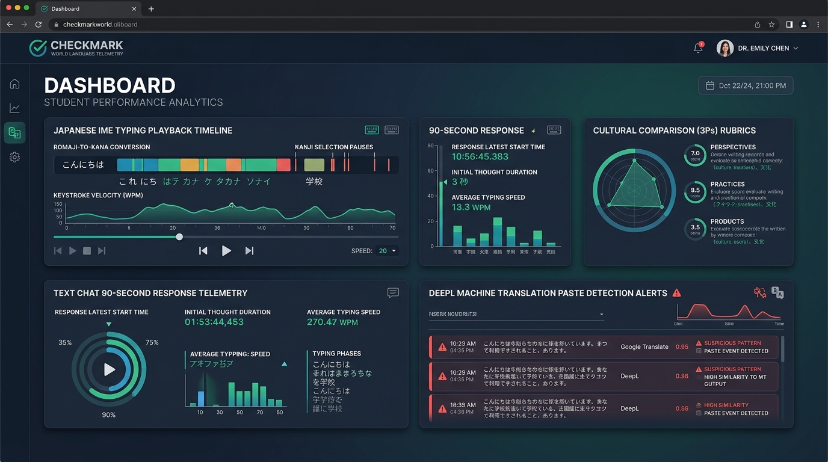The height and width of the screenshot is (462, 828).
Task: Click the alerts list scrollbar
Action: tap(783, 349)
